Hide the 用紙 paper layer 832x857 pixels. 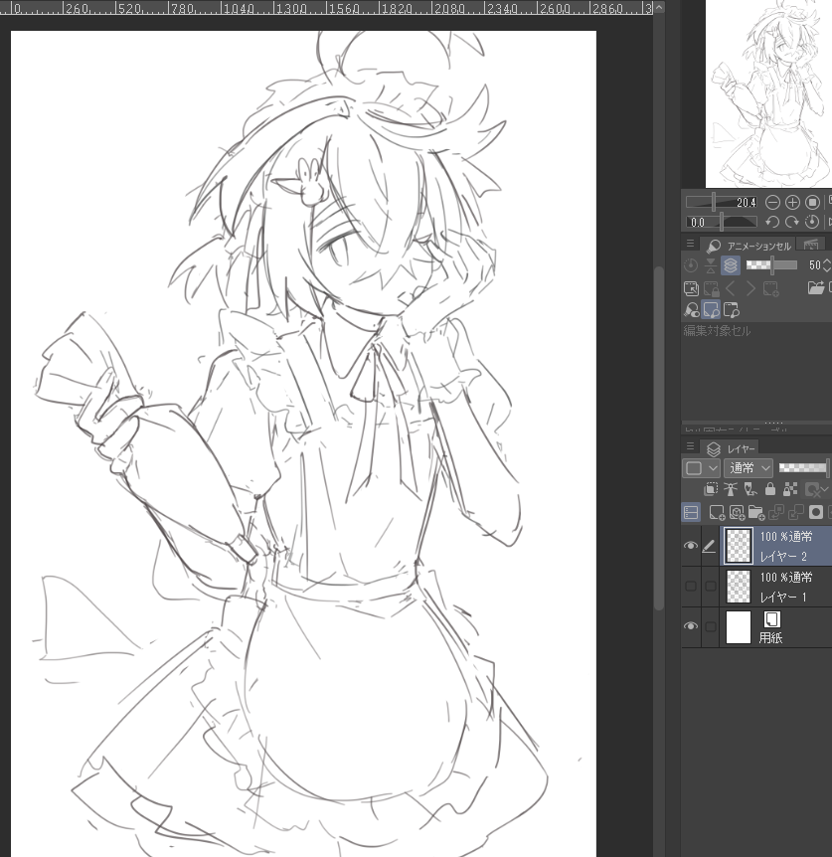[691, 625]
